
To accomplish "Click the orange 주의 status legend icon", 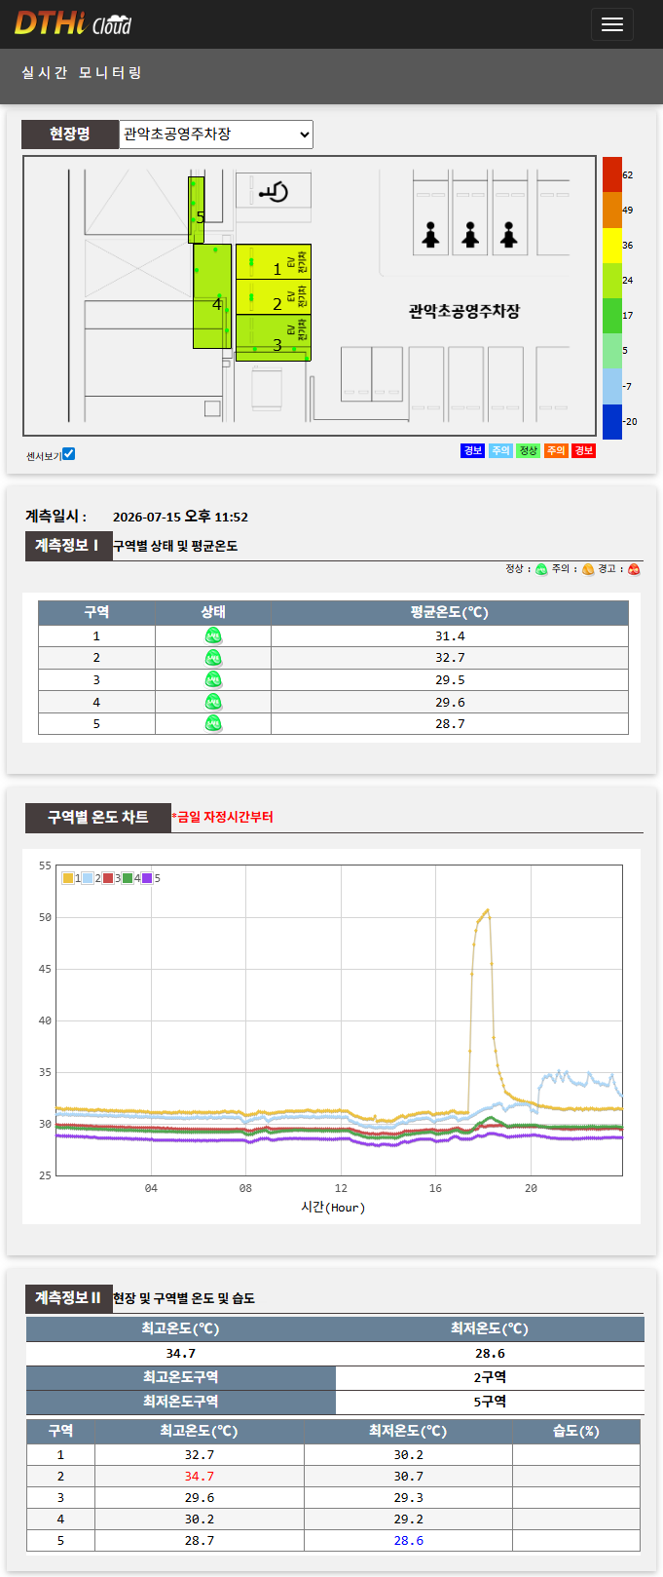I will pos(588,569).
